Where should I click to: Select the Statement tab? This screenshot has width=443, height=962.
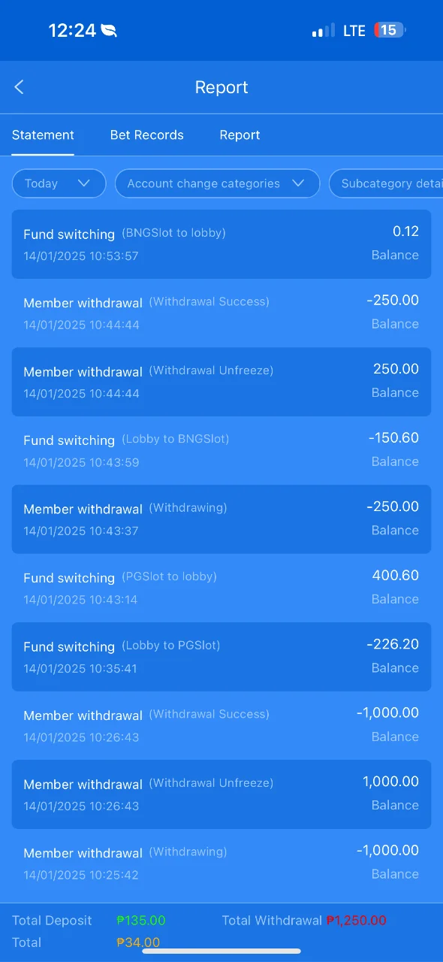pos(43,135)
